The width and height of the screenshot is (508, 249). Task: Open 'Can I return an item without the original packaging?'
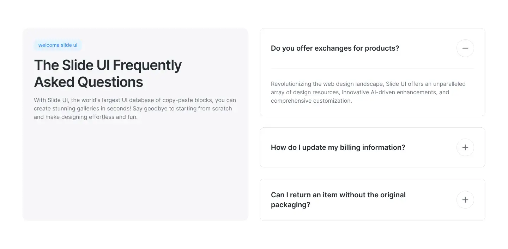(x=338, y=200)
